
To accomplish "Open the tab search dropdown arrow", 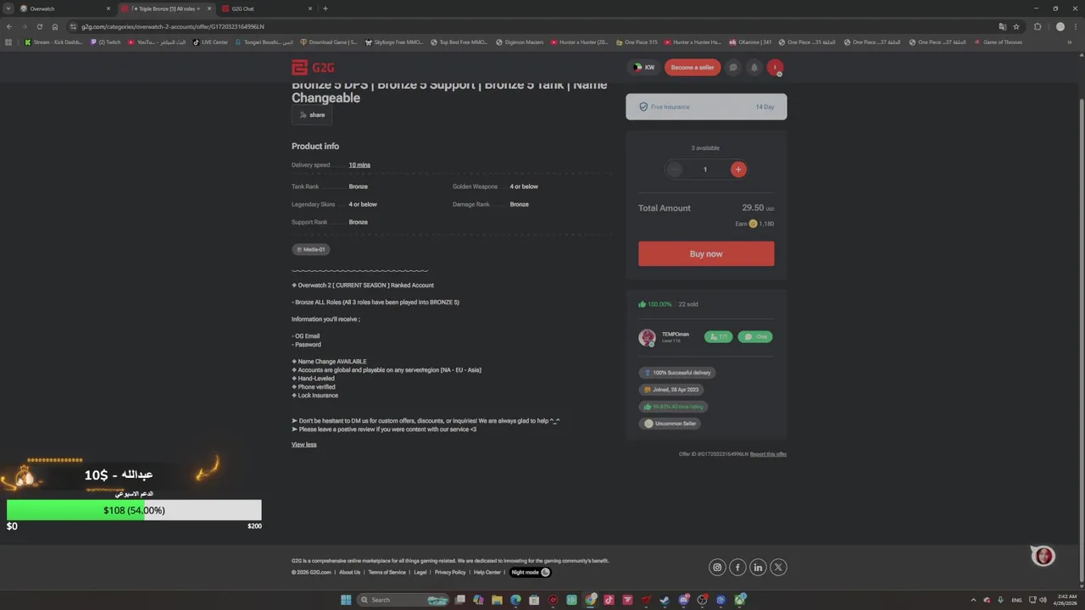I will (x=8, y=8).
